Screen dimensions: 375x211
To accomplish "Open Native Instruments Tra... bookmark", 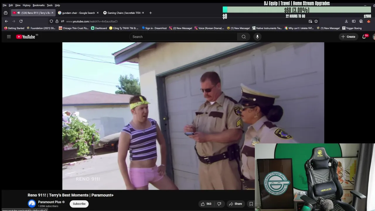I will [267, 28].
